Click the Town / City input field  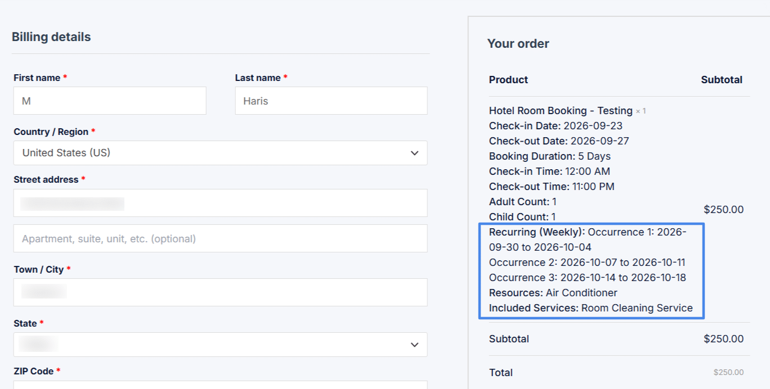coord(220,292)
